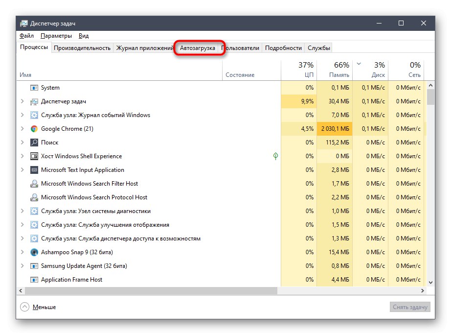Viewport: 451px width, 335px height.
Task: Expand Хост Windows Shell Experience group
Action: [x=22, y=156]
